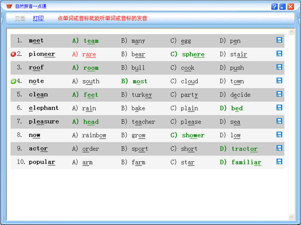
Task: Play pronunciation of the word actor
Action: click(x=38, y=148)
